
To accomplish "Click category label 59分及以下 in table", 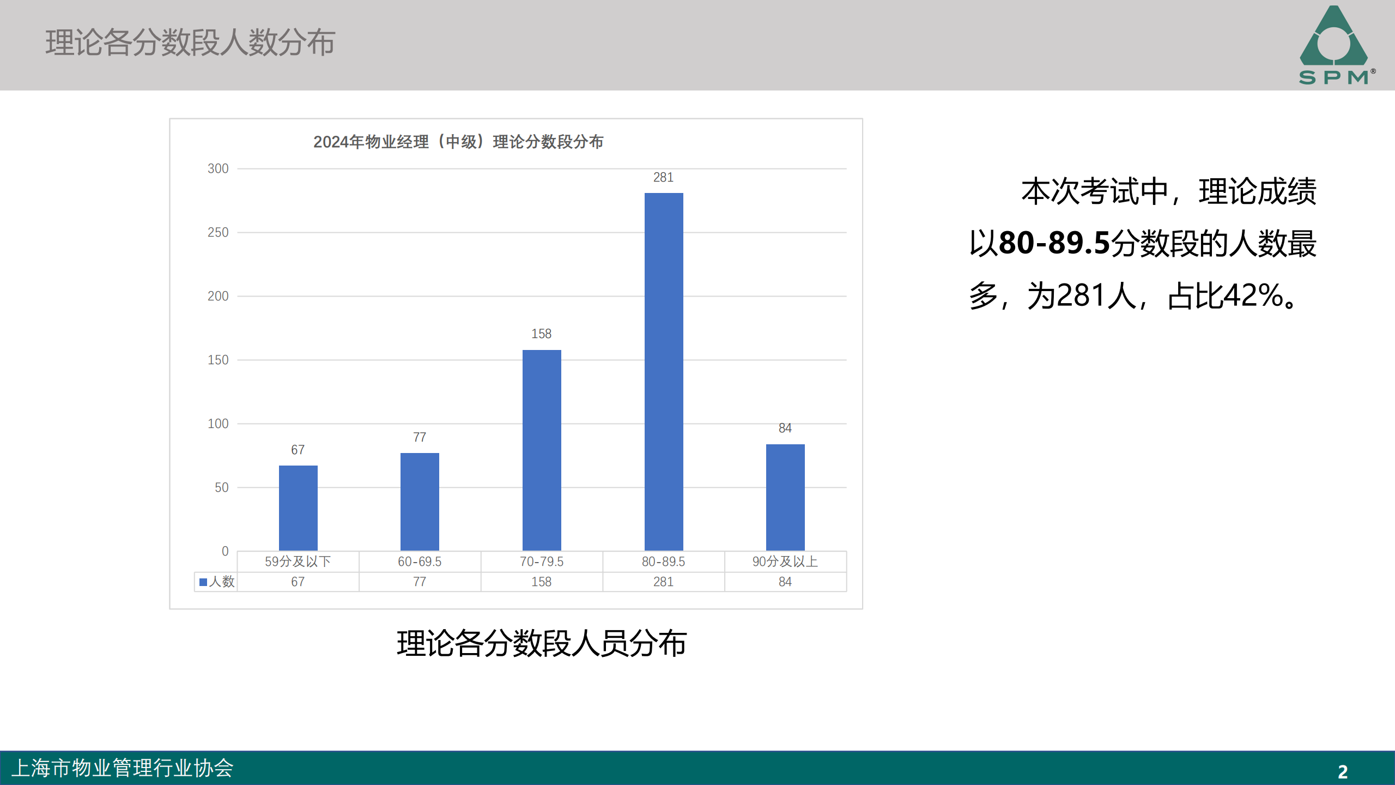I will 298,561.
